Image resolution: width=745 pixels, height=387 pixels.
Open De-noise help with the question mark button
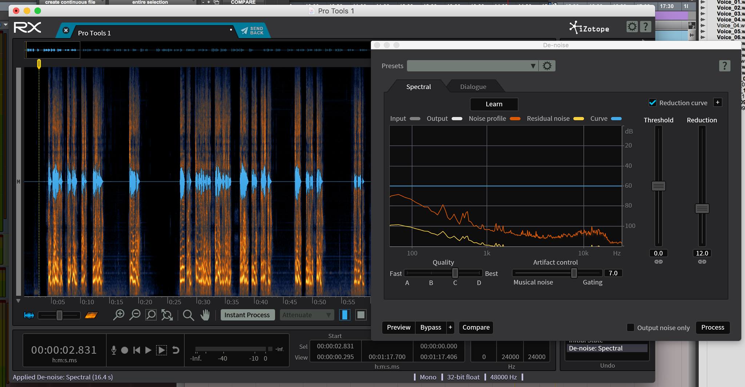[724, 66]
